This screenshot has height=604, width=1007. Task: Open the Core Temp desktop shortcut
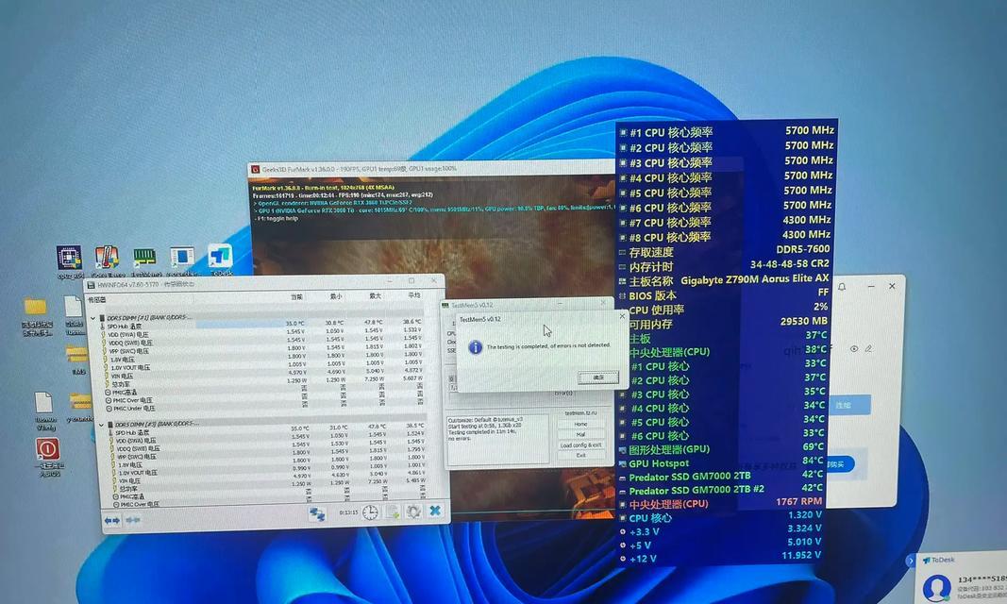point(107,258)
